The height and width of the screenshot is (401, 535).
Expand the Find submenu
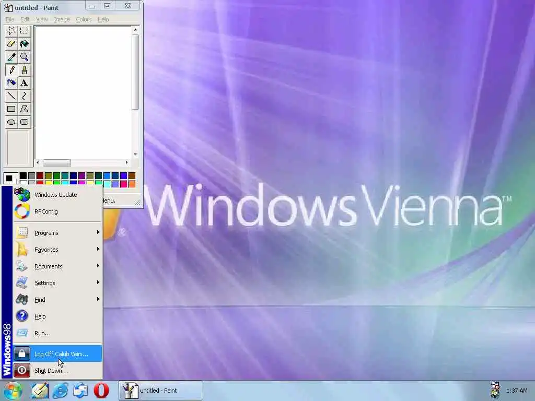point(57,300)
